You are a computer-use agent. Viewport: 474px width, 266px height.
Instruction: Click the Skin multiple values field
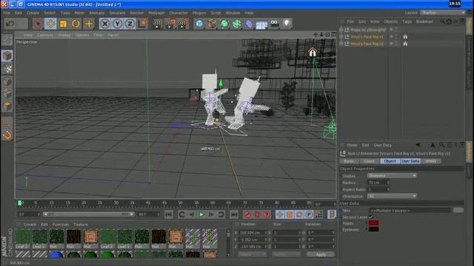(410, 210)
